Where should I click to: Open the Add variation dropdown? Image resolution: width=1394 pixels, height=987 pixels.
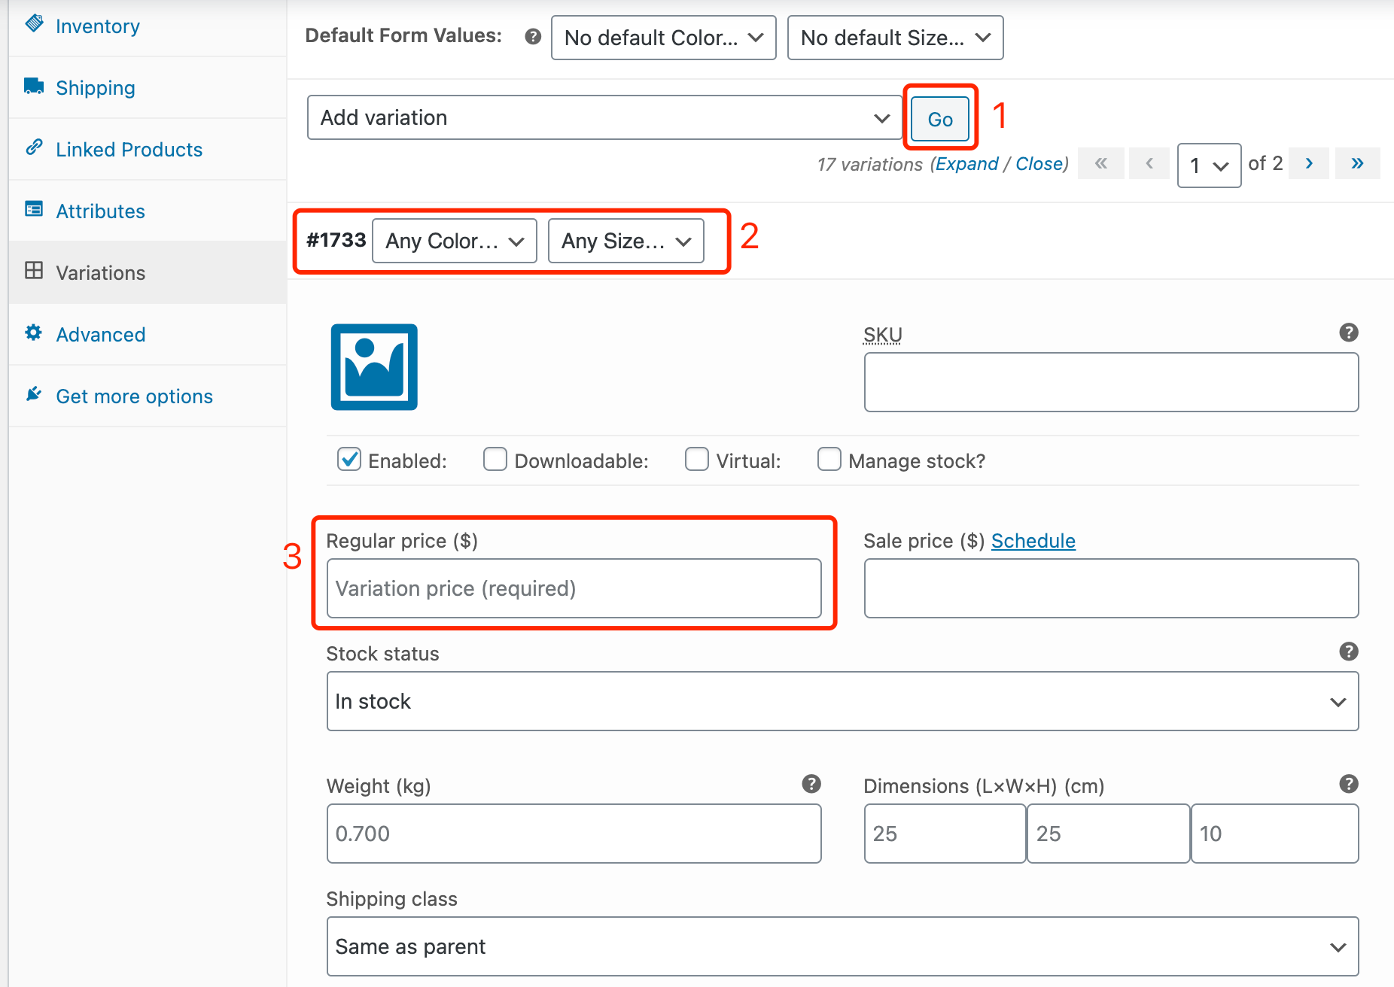pos(604,117)
